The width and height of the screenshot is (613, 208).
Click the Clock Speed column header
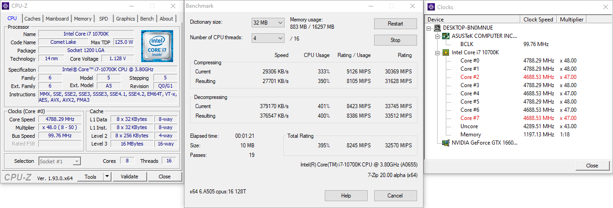click(538, 20)
